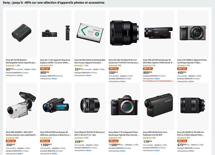Viewport: 215px width, 155px height.
Task: Select the Sony NP-BX1 battery thumbnail
Action: [x=90, y=34]
